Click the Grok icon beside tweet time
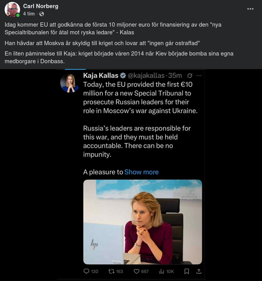Screen dimensions: 262x281 pos(190,76)
